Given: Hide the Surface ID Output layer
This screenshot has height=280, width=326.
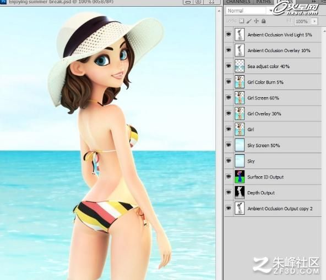Looking at the screenshot, I should [x=229, y=176].
